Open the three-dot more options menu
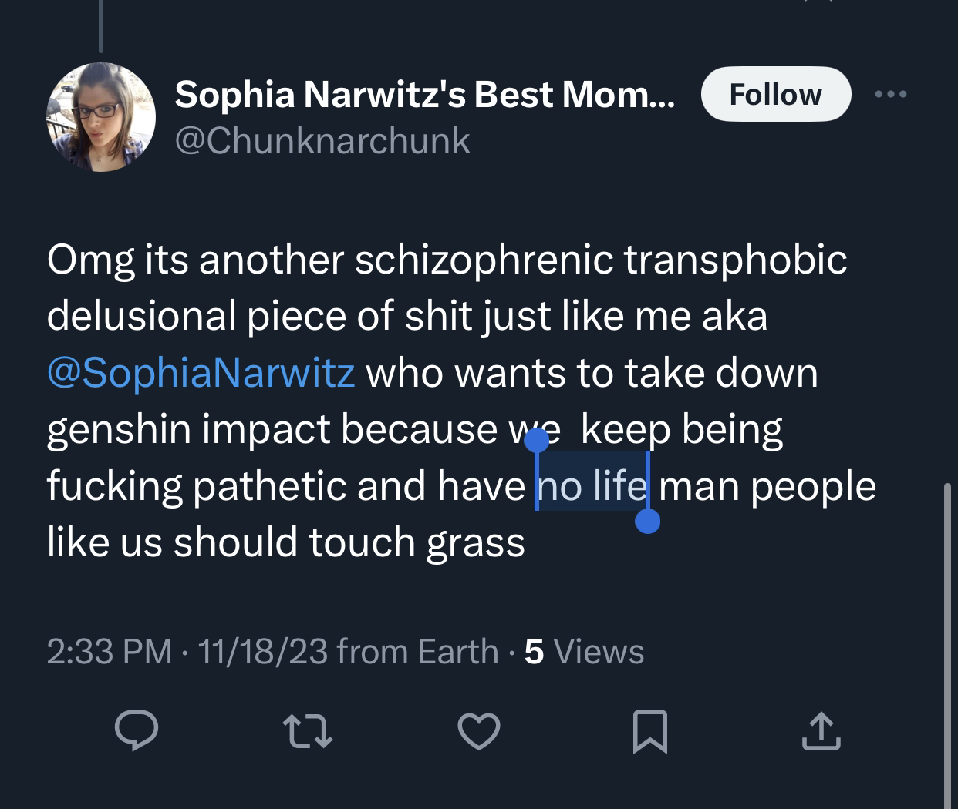The width and height of the screenshot is (958, 809). 891,94
